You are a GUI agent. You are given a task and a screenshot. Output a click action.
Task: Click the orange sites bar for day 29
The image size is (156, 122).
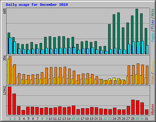tap(138, 74)
